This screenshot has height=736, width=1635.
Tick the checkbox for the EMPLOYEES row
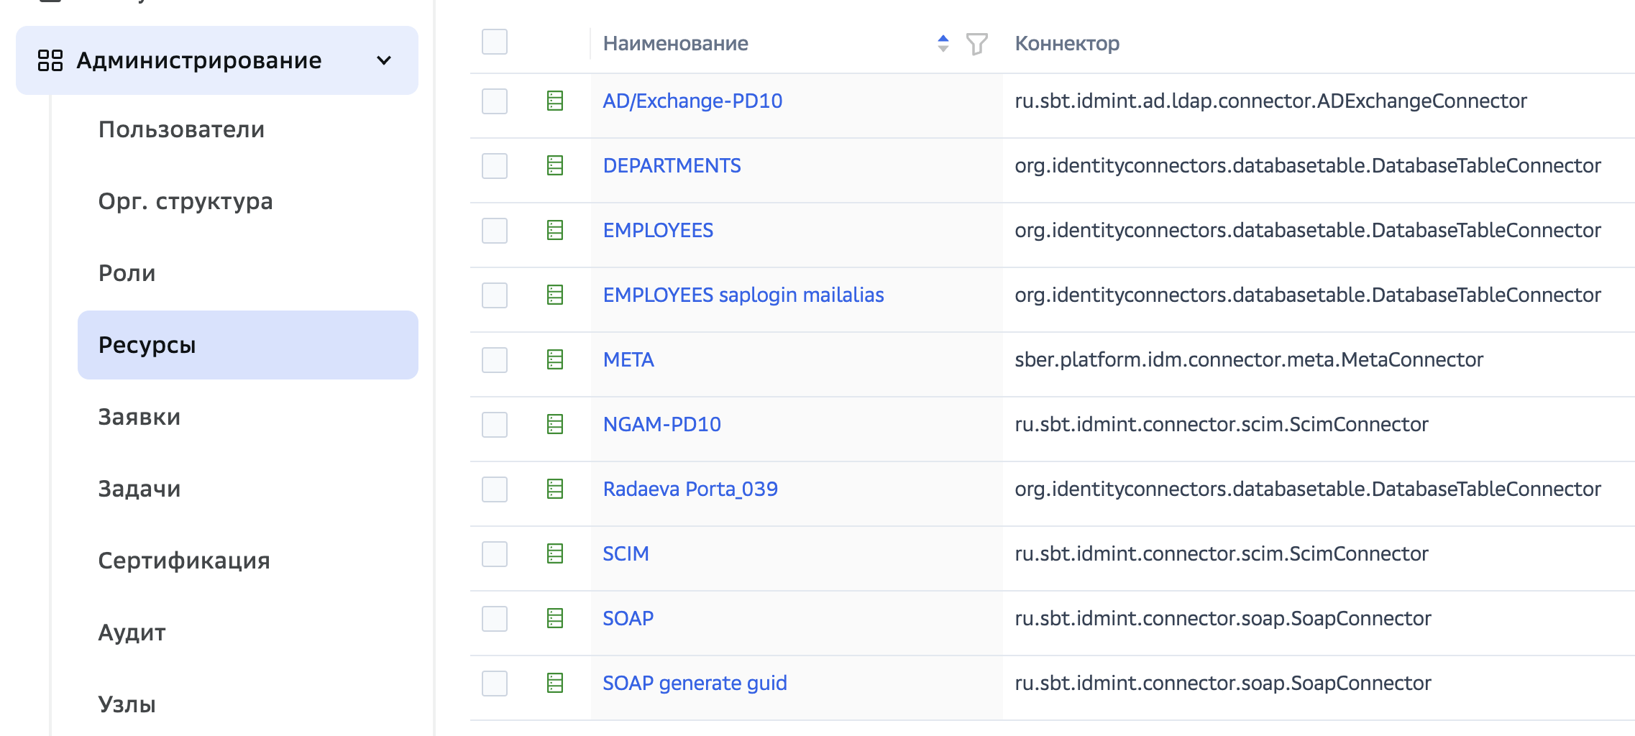point(495,231)
